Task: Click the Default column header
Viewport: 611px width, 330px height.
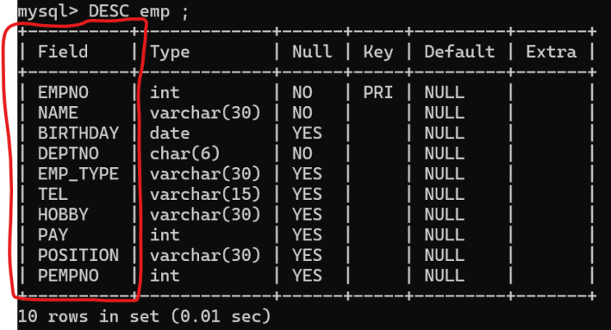Action: (x=459, y=52)
